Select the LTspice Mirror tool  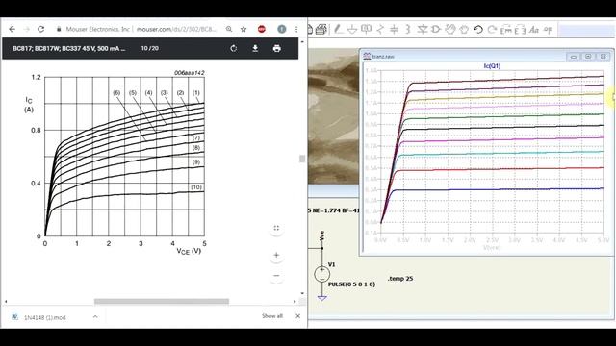[x=520, y=30]
